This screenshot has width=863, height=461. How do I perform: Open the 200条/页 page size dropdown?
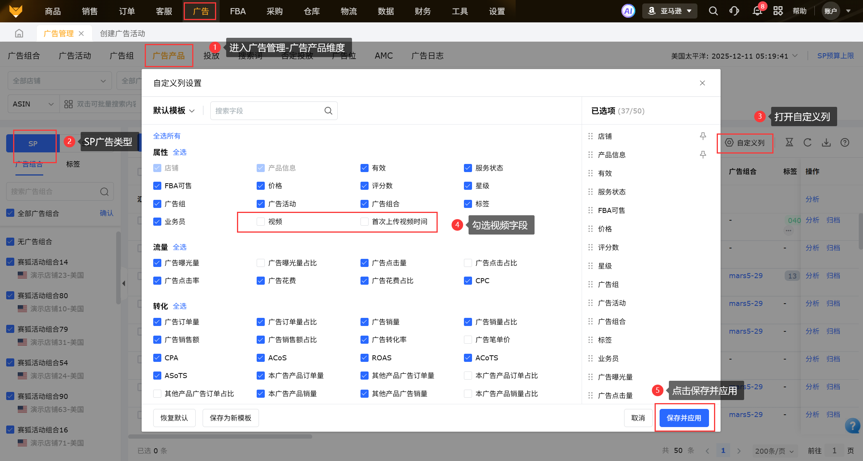coord(774,451)
